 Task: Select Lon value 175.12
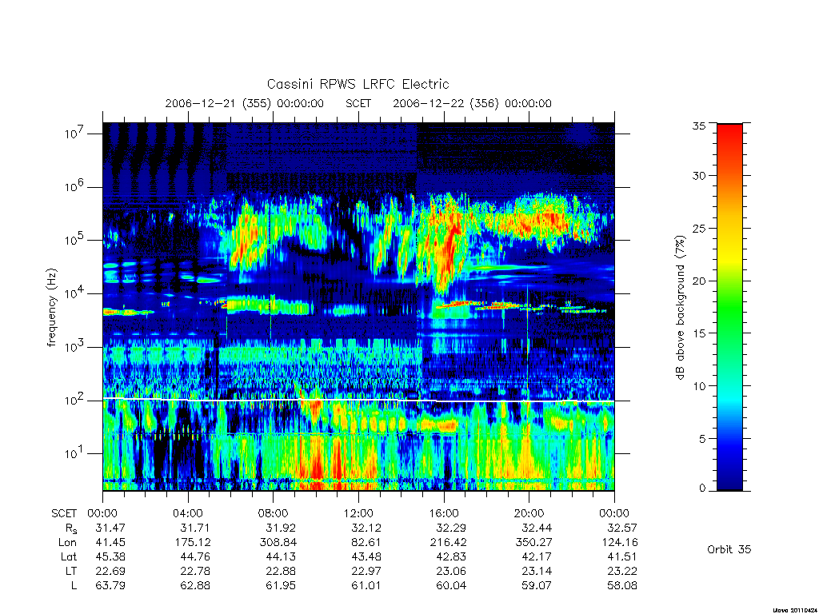click(x=193, y=543)
